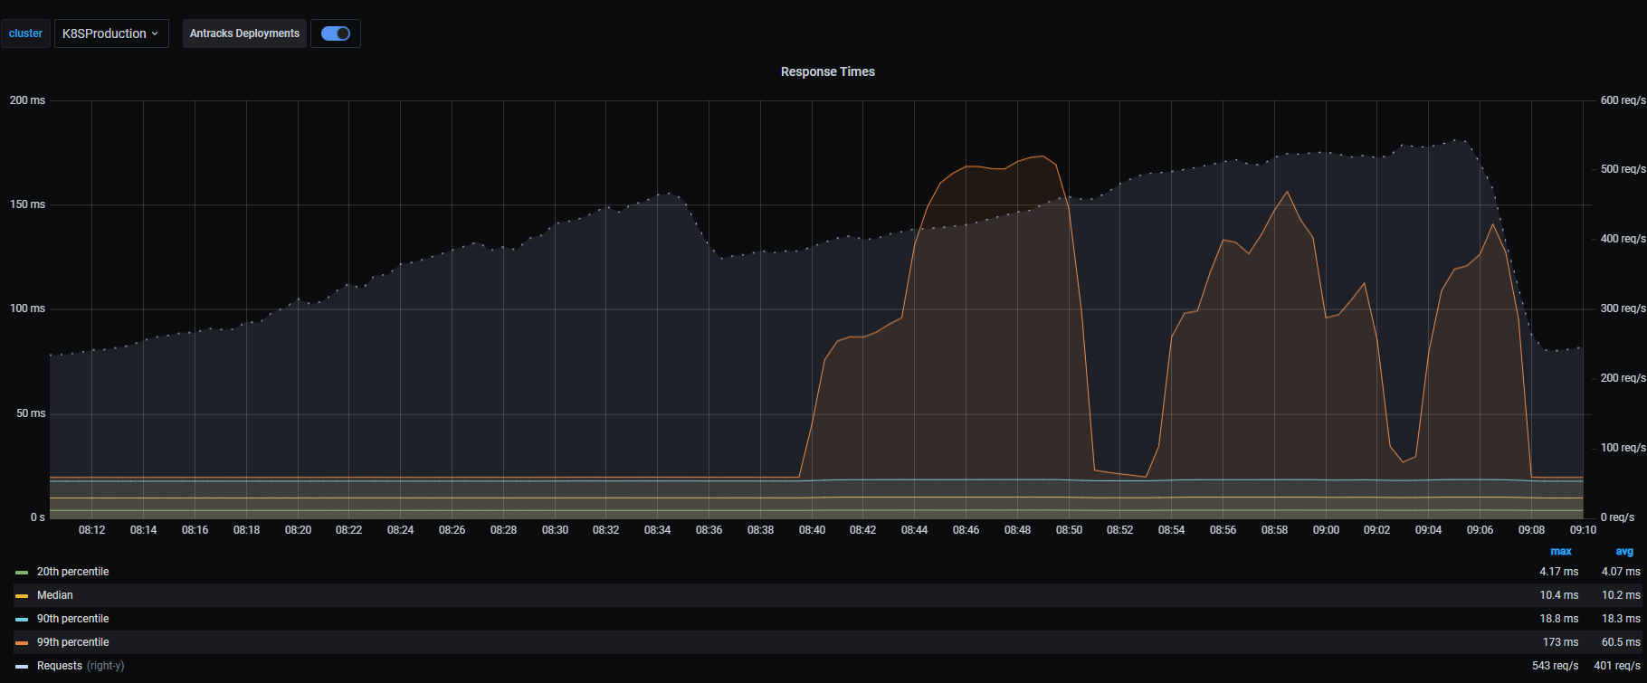Toggle the Antracks Deployments switch
The width and height of the screenshot is (1647, 683).
[x=336, y=33]
